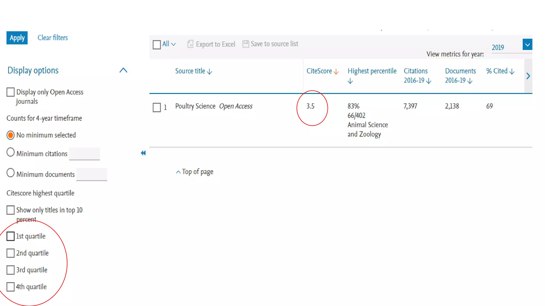Click the Clear filters link
This screenshot has height=306, width=545.
click(53, 38)
